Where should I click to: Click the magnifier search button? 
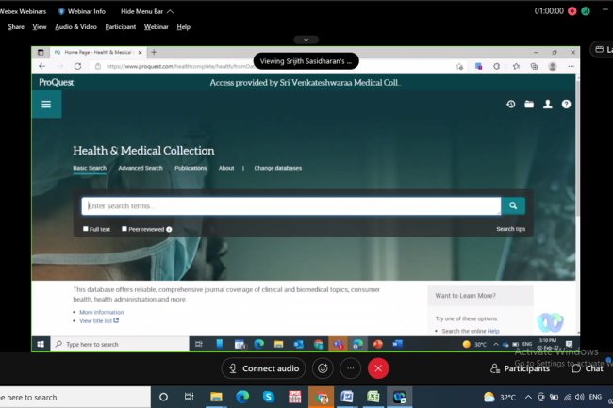(513, 205)
